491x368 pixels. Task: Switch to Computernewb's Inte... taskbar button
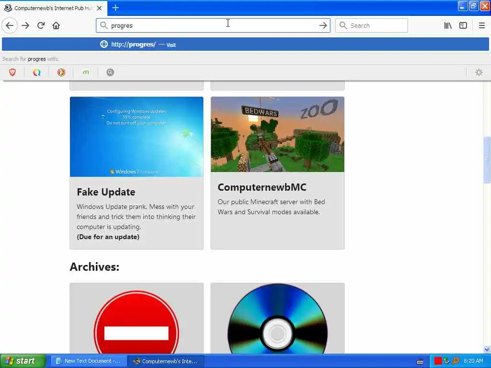point(165,361)
